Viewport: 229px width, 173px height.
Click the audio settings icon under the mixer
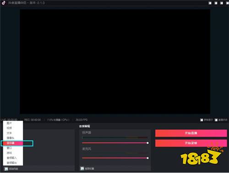tap(82, 168)
